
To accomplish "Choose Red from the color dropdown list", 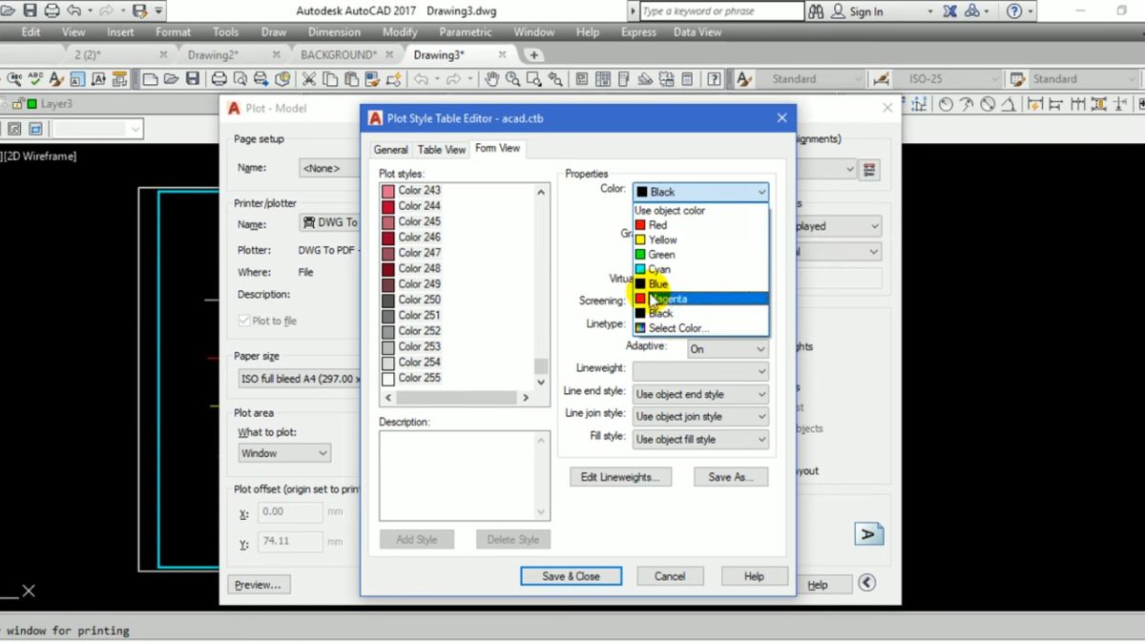I will [x=700, y=225].
